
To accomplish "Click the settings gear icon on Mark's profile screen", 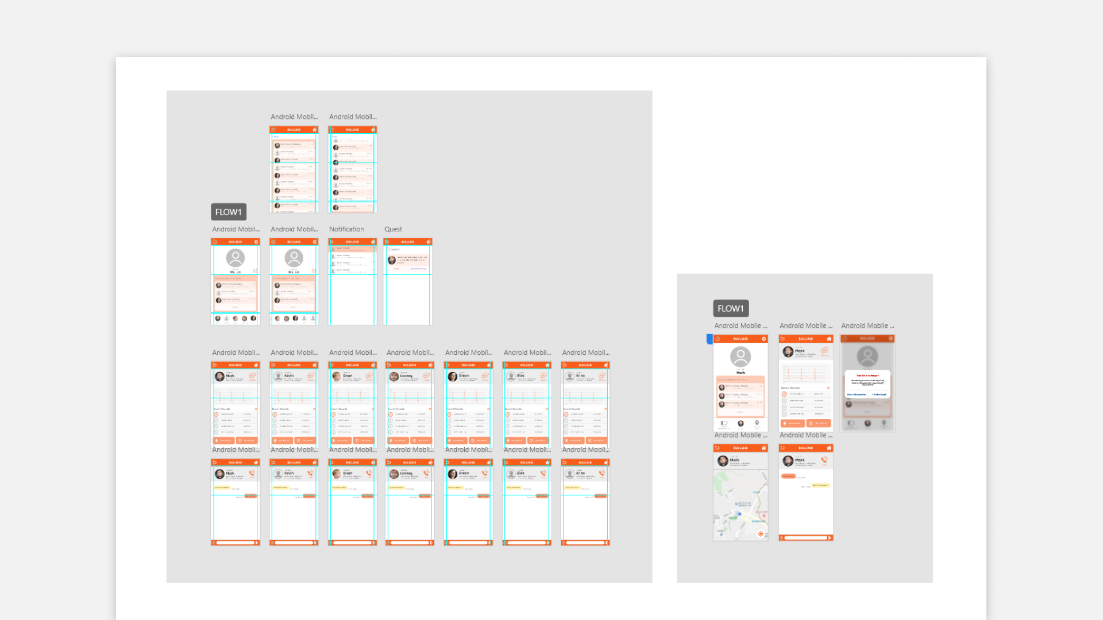I will point(763,339).
